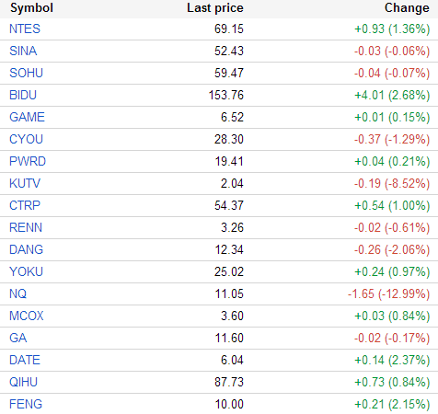Open the PWRD stock link

(28, 161)
